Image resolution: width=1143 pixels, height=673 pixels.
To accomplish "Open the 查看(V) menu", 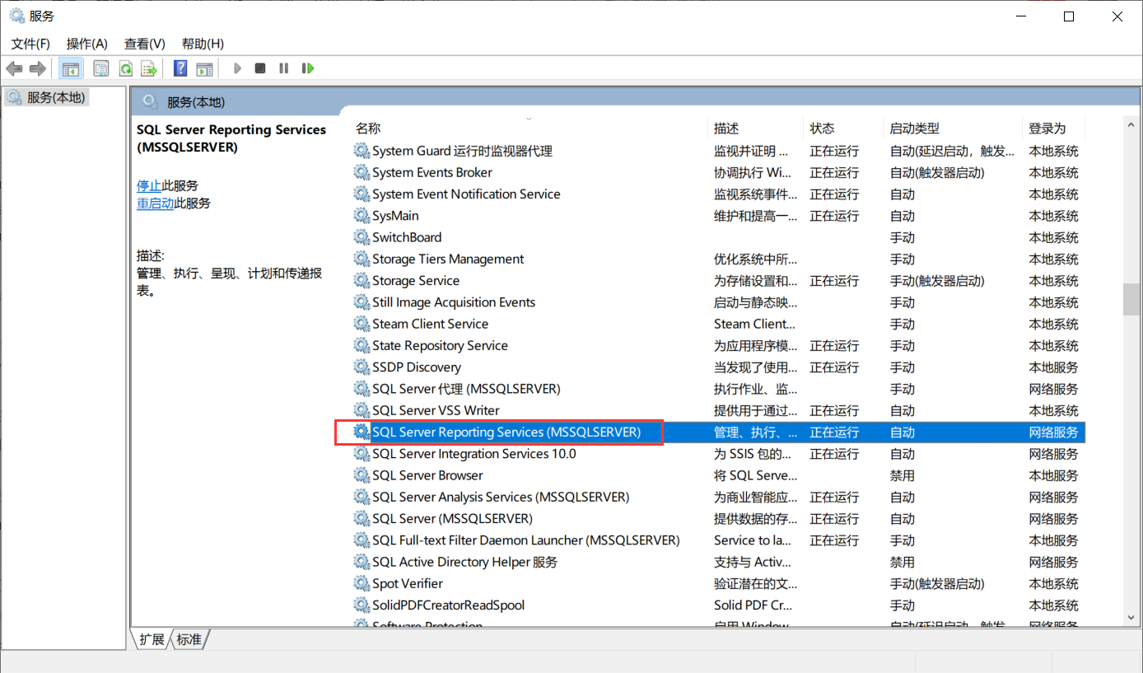I will (x=145, y=44).
